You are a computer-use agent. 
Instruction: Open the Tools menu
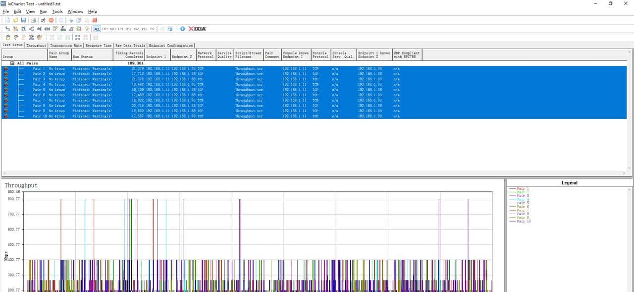[57, 11]
